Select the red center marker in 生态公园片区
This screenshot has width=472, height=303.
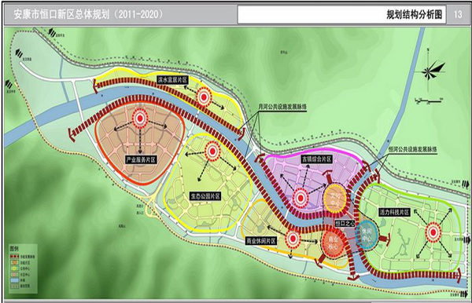pos(212,151)
